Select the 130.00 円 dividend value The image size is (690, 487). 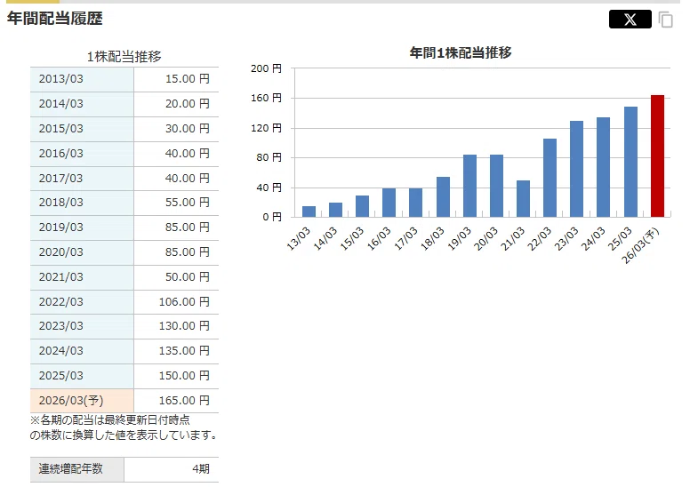[184, 326]
